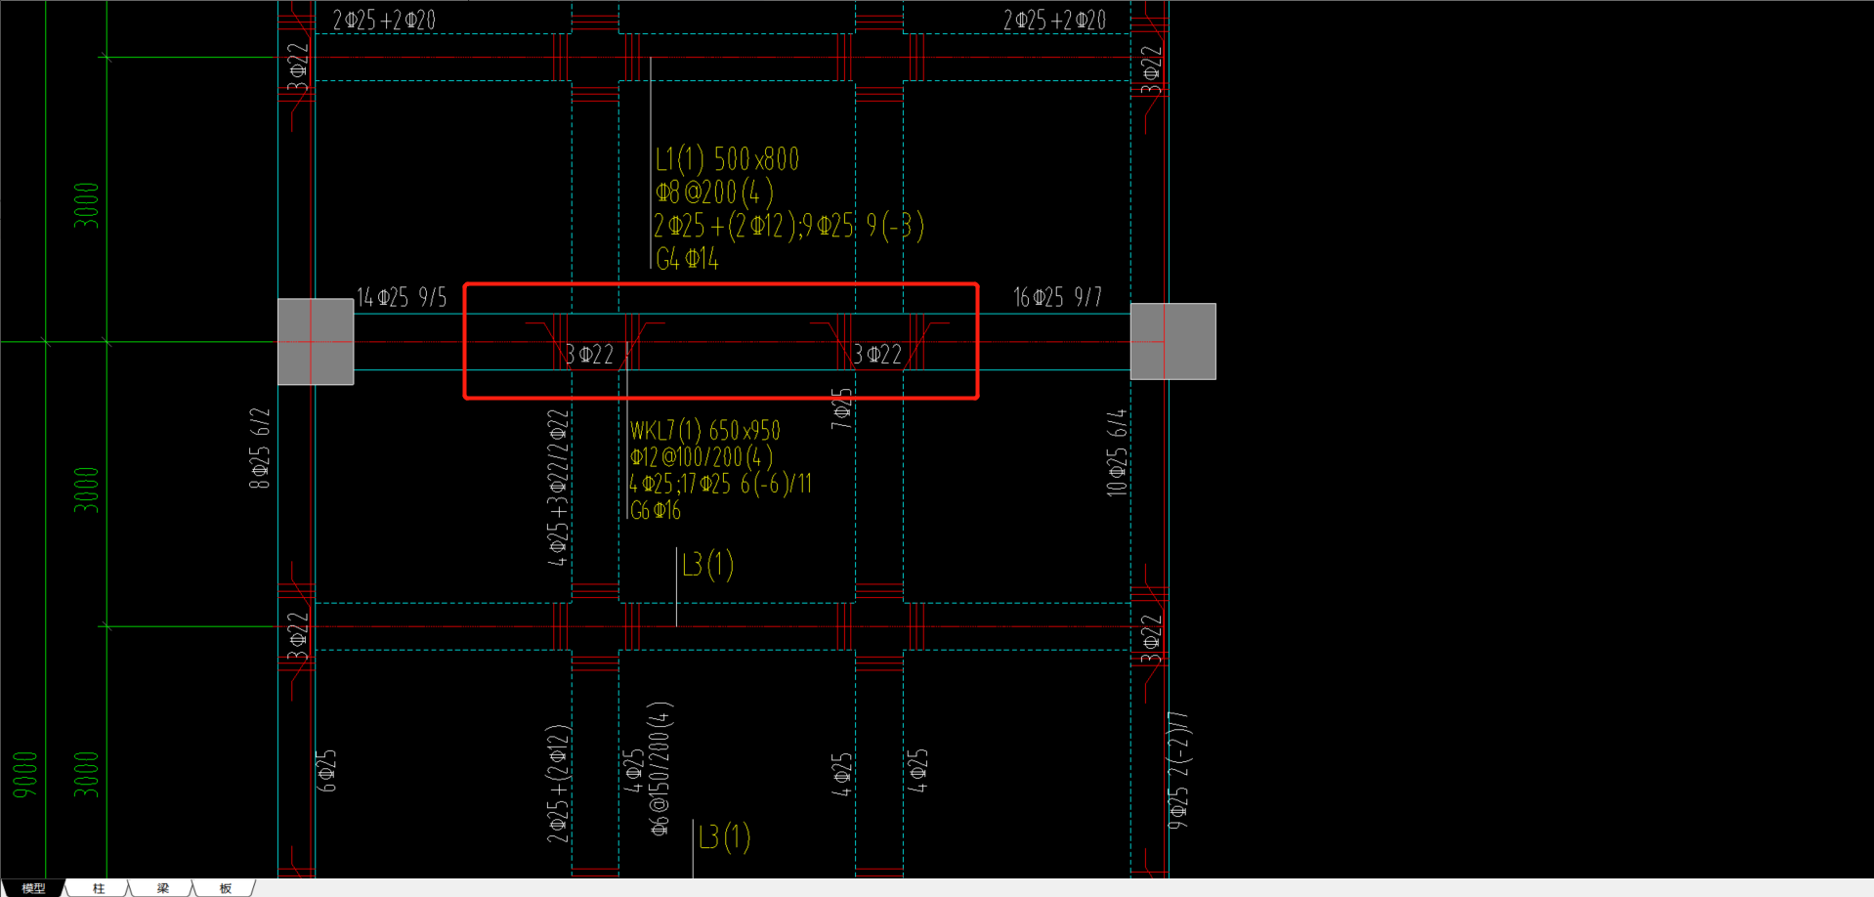
Task: Select the vertical 6Φ25 rebar label
Action: [326, 771]
